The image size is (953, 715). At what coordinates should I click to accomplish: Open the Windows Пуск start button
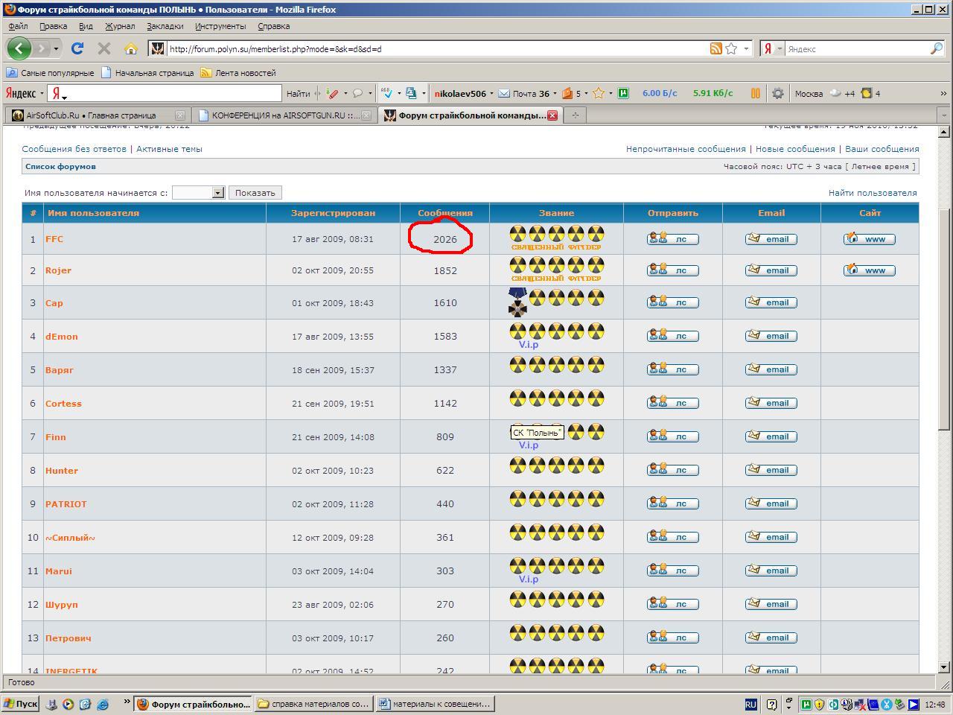tap(21, 704)
